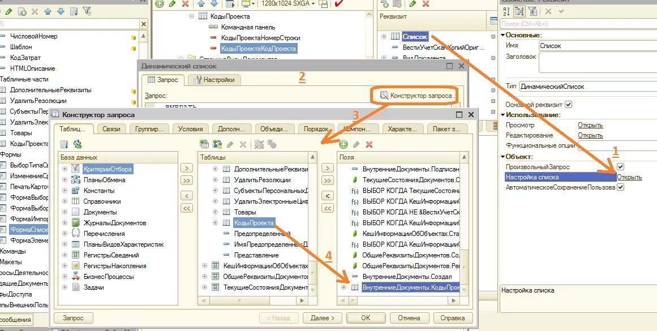Select the Товары row in Таблицы
This screenshot has height=331, width=657.
click(244, 212)
